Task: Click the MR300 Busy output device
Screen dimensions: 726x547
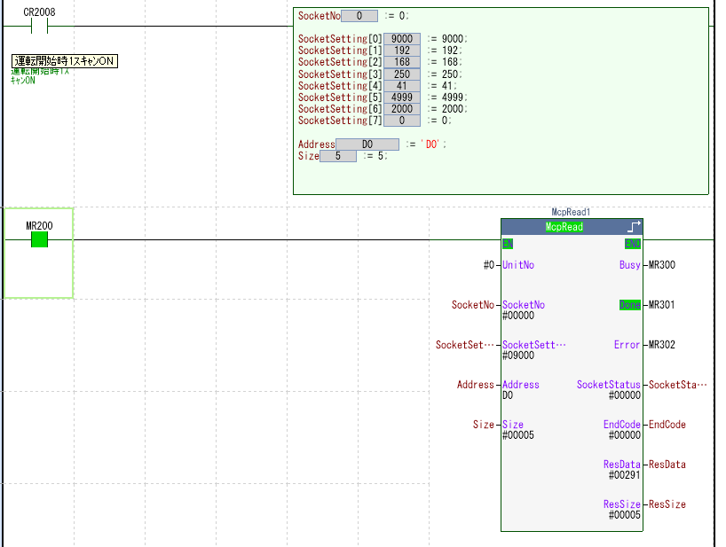Action: [663, 265]
